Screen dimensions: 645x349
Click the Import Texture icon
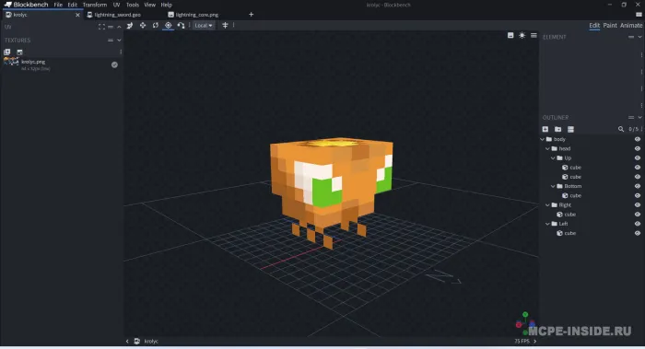[x=7, y=52]
